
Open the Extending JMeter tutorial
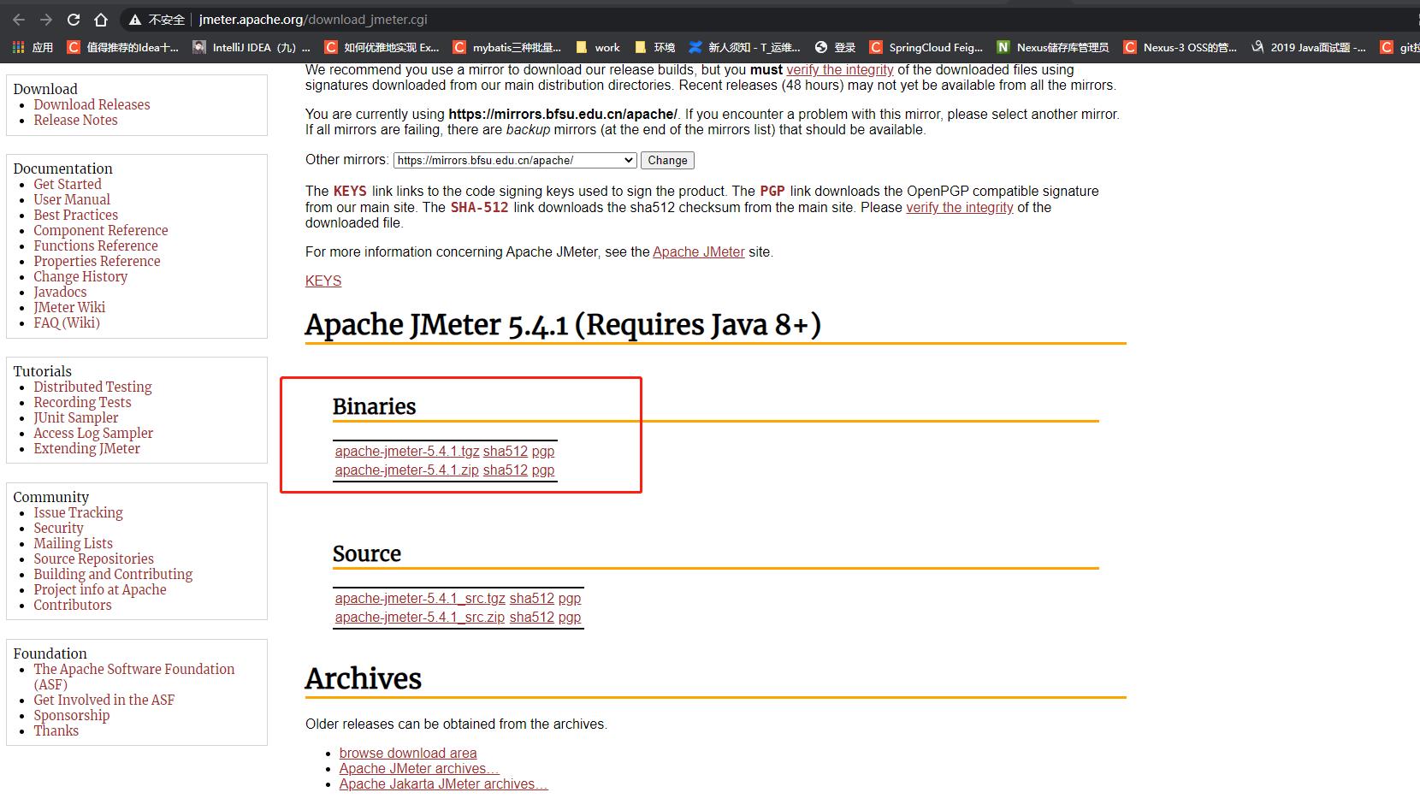click(86, 448)
